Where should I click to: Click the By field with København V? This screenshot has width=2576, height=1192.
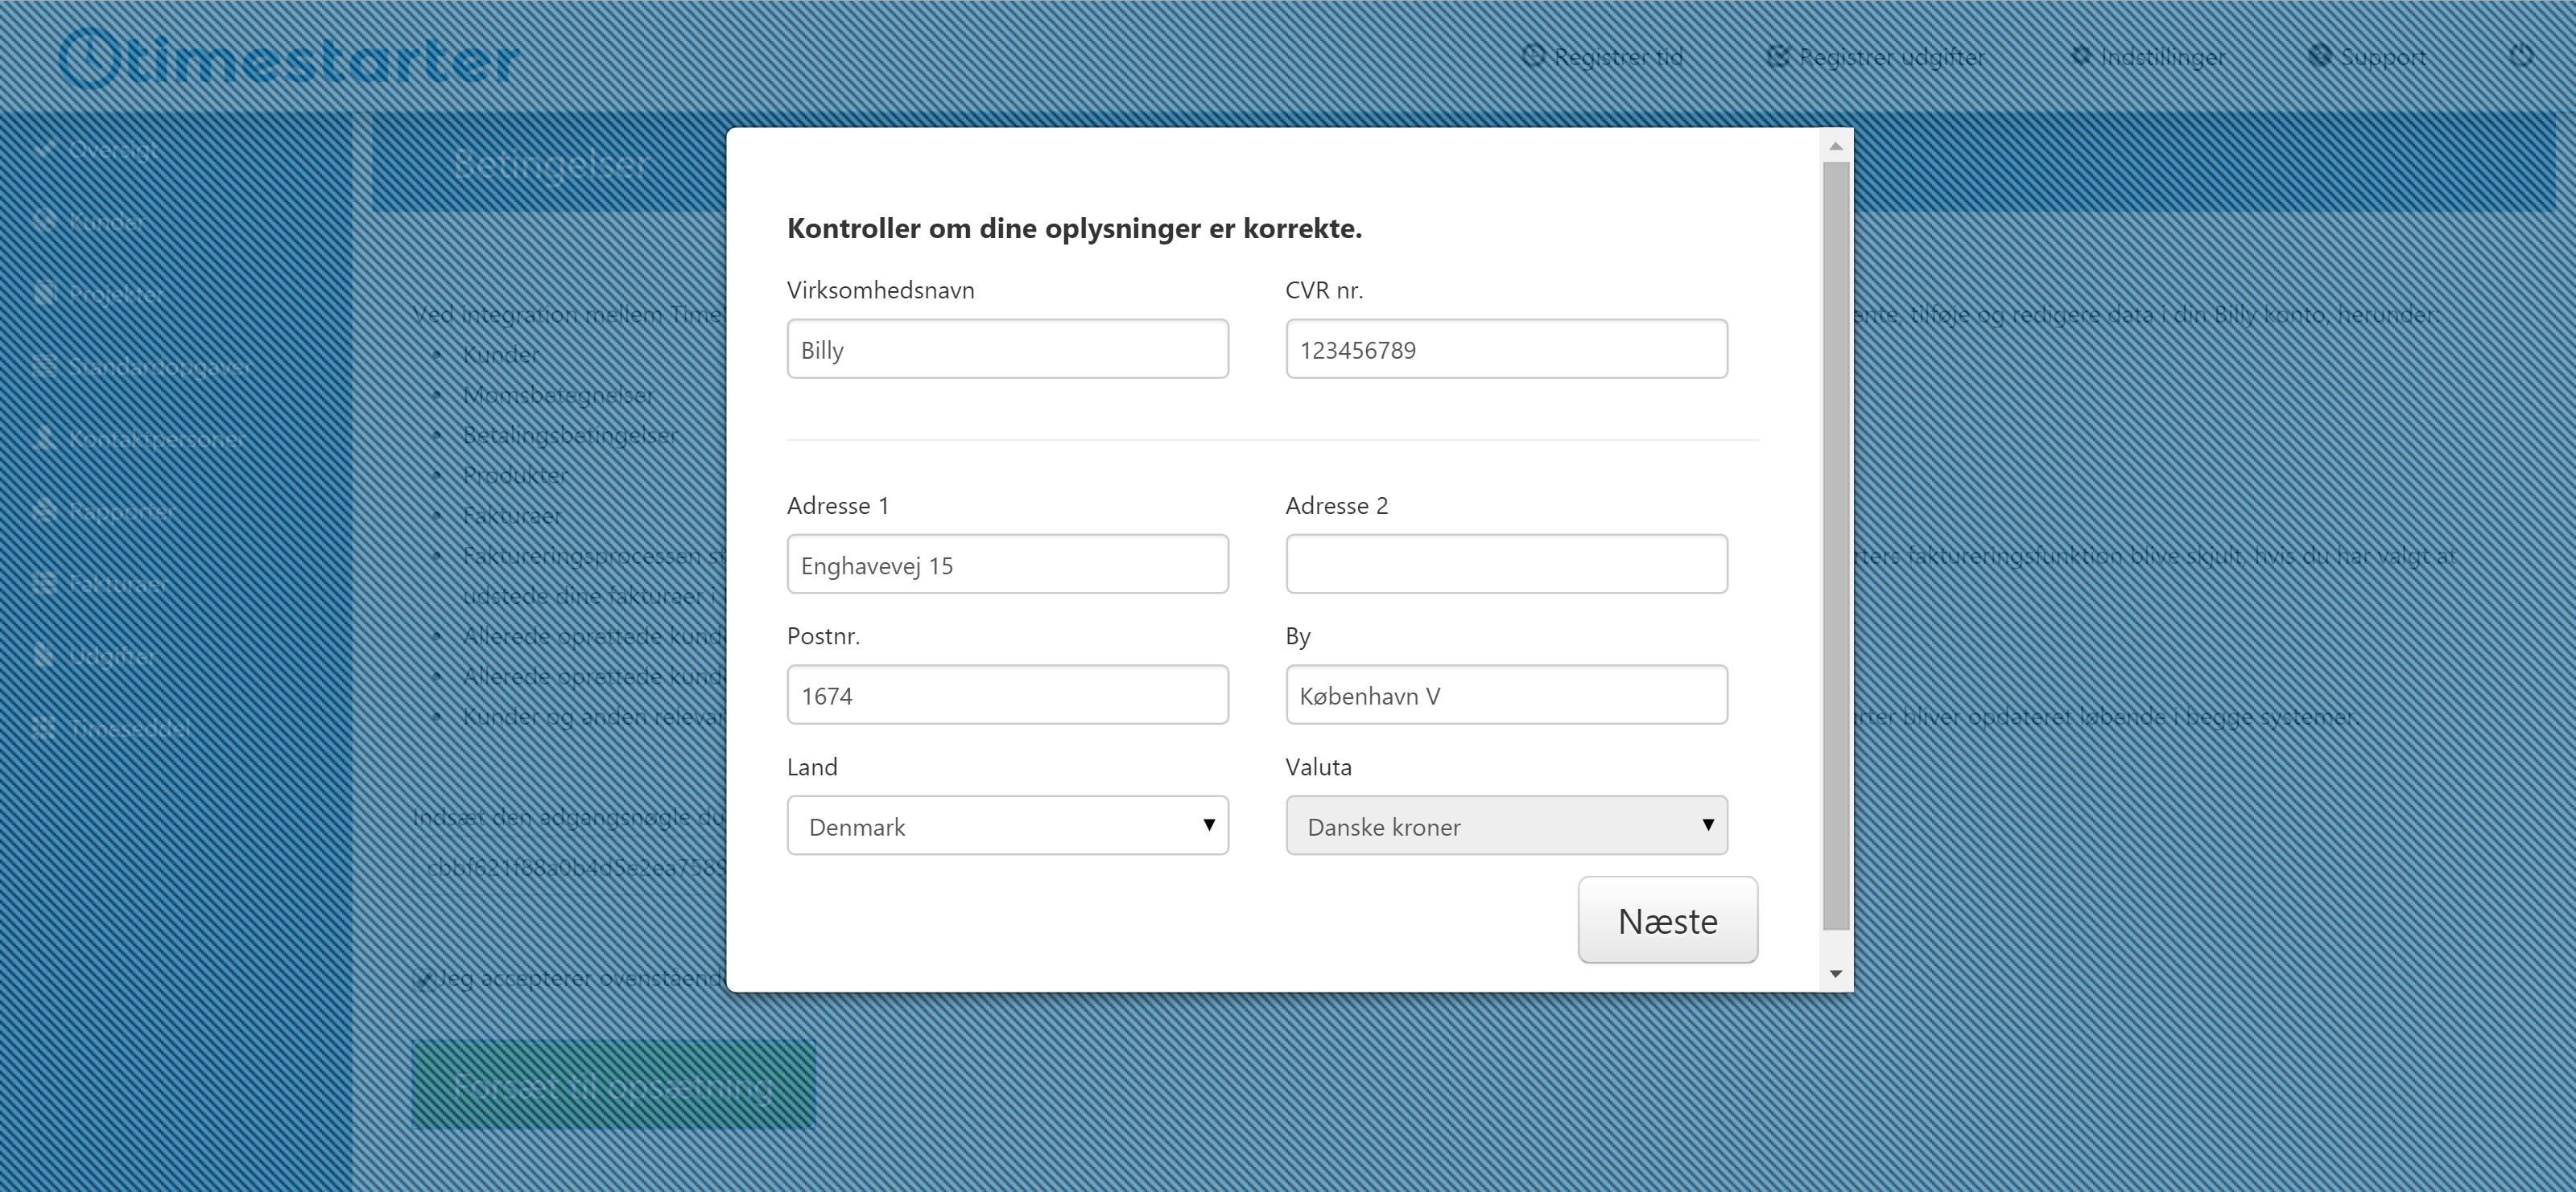tap(1506, 694)
